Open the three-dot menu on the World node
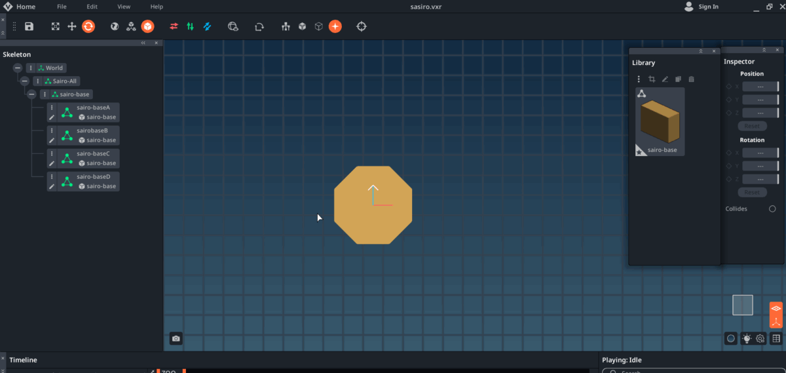The height and width of the screenshot is (373, 786). point(31,68)
